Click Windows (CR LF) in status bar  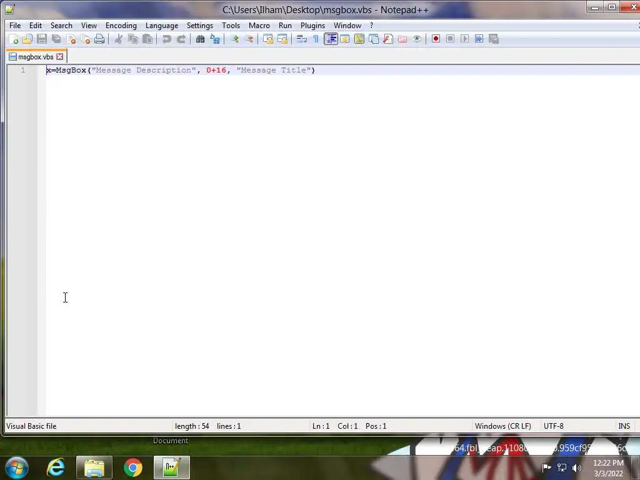tap(503, 426)
